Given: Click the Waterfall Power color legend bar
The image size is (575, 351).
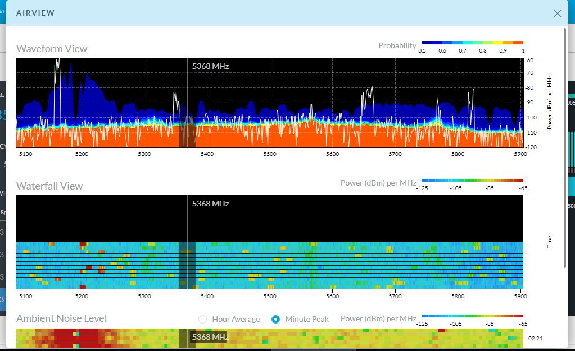Looking at the screenshot, I should click(x=473, y=180).
